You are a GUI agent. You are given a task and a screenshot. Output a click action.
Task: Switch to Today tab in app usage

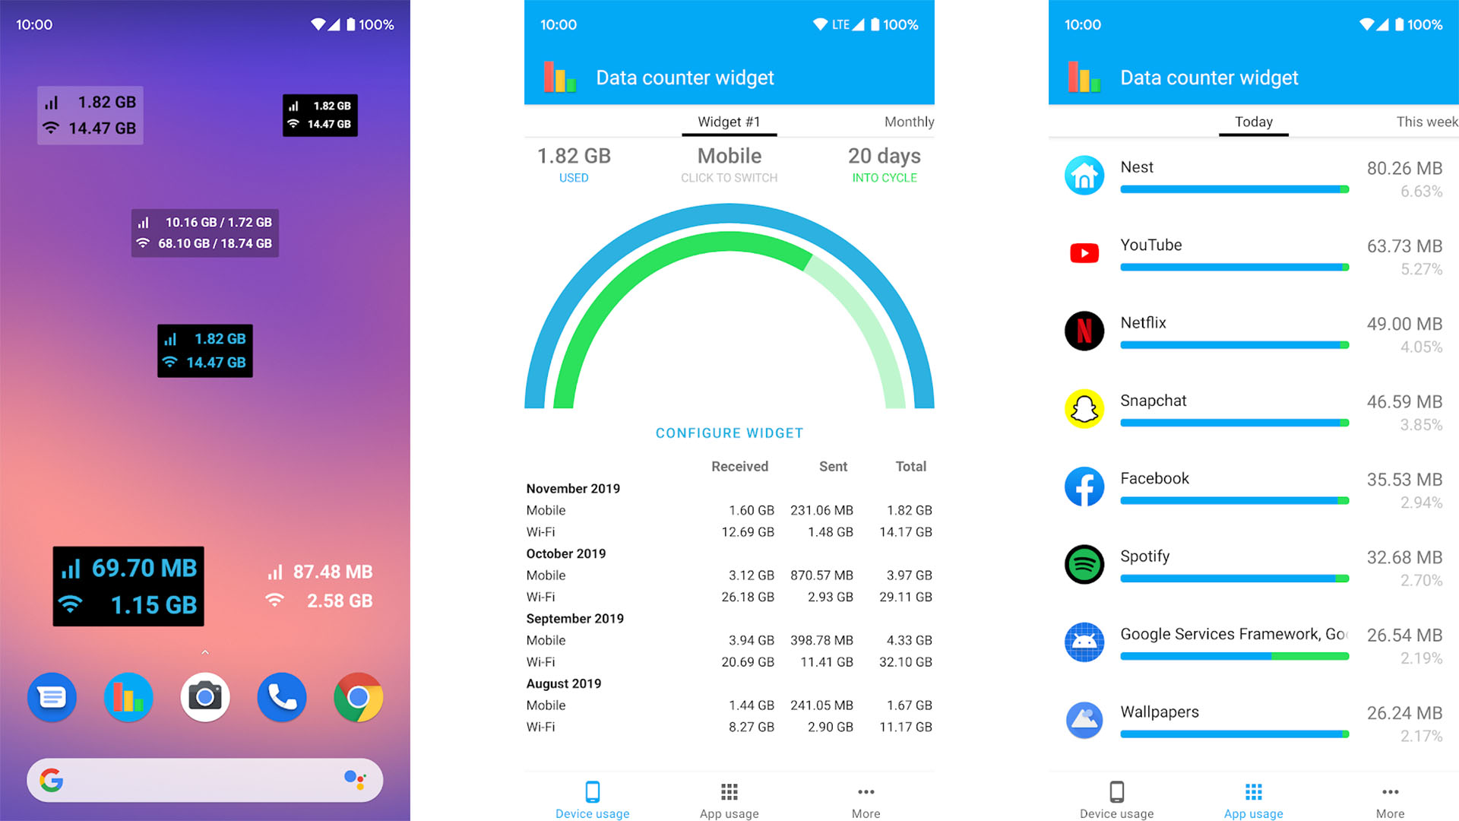[1252, 122]
